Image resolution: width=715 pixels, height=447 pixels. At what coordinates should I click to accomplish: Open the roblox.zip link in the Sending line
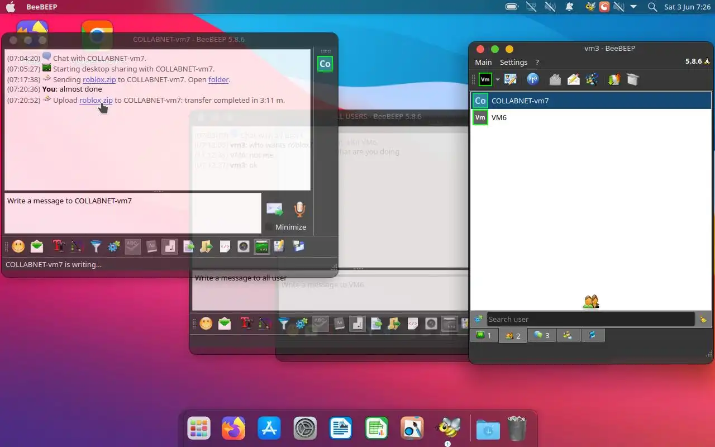tap(99, 79)
